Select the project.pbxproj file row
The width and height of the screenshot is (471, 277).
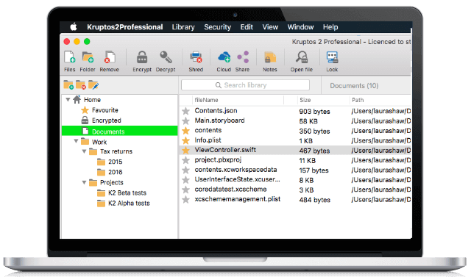point(295,160)
